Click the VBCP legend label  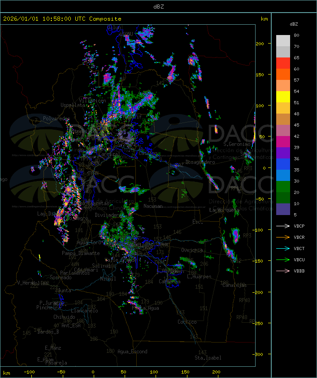tap(299, 226)
